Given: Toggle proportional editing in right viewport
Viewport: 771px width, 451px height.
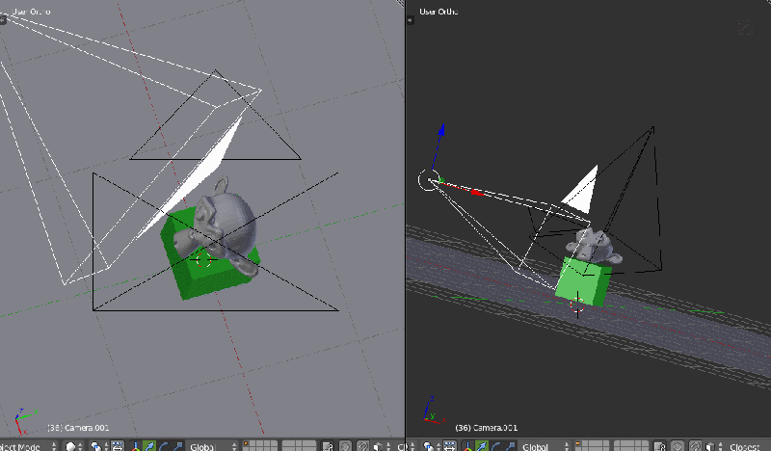Looking at the screenshot, I should [x=678, y=446].
